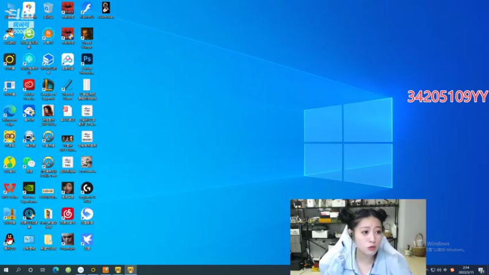
Task: Open the Recycle Bin desktop icon
Action: tap(48, 10)
